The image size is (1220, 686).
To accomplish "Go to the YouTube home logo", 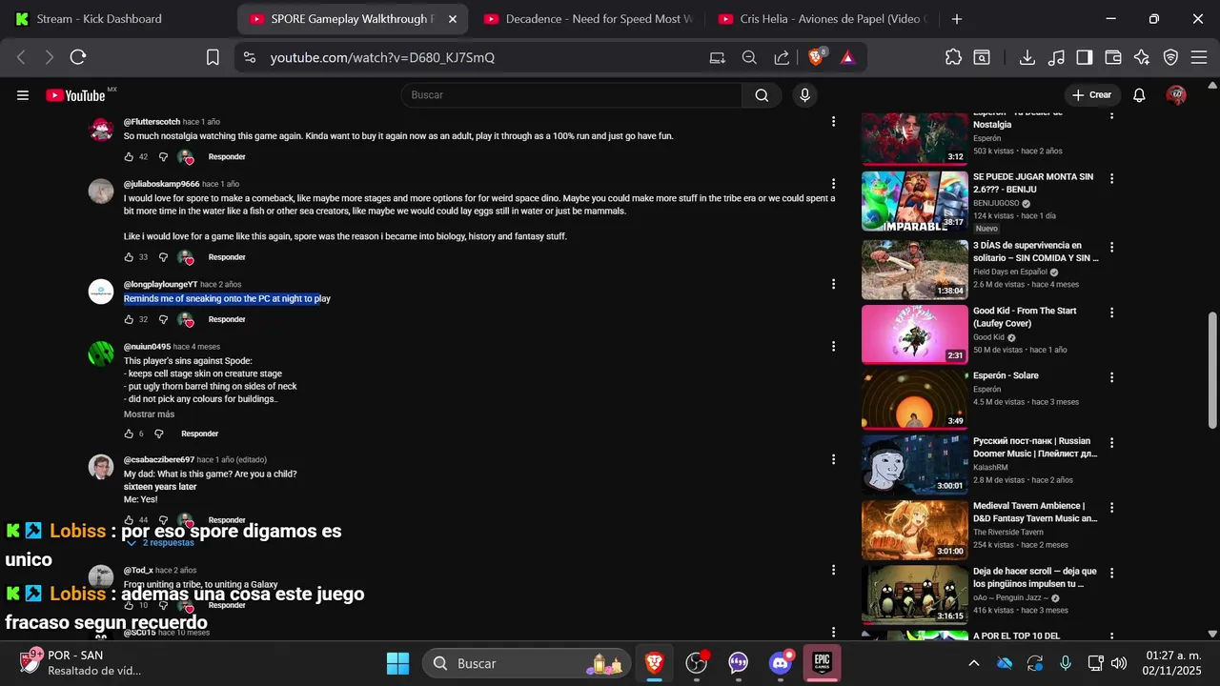I will (x=76, y=95).
